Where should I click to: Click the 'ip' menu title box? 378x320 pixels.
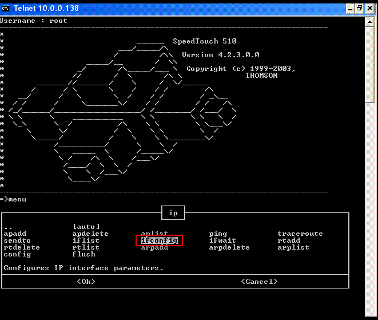[x=173, y=213]
